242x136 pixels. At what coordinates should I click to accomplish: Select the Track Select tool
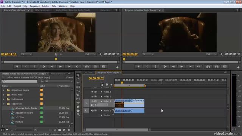click(x=78, y=79)
